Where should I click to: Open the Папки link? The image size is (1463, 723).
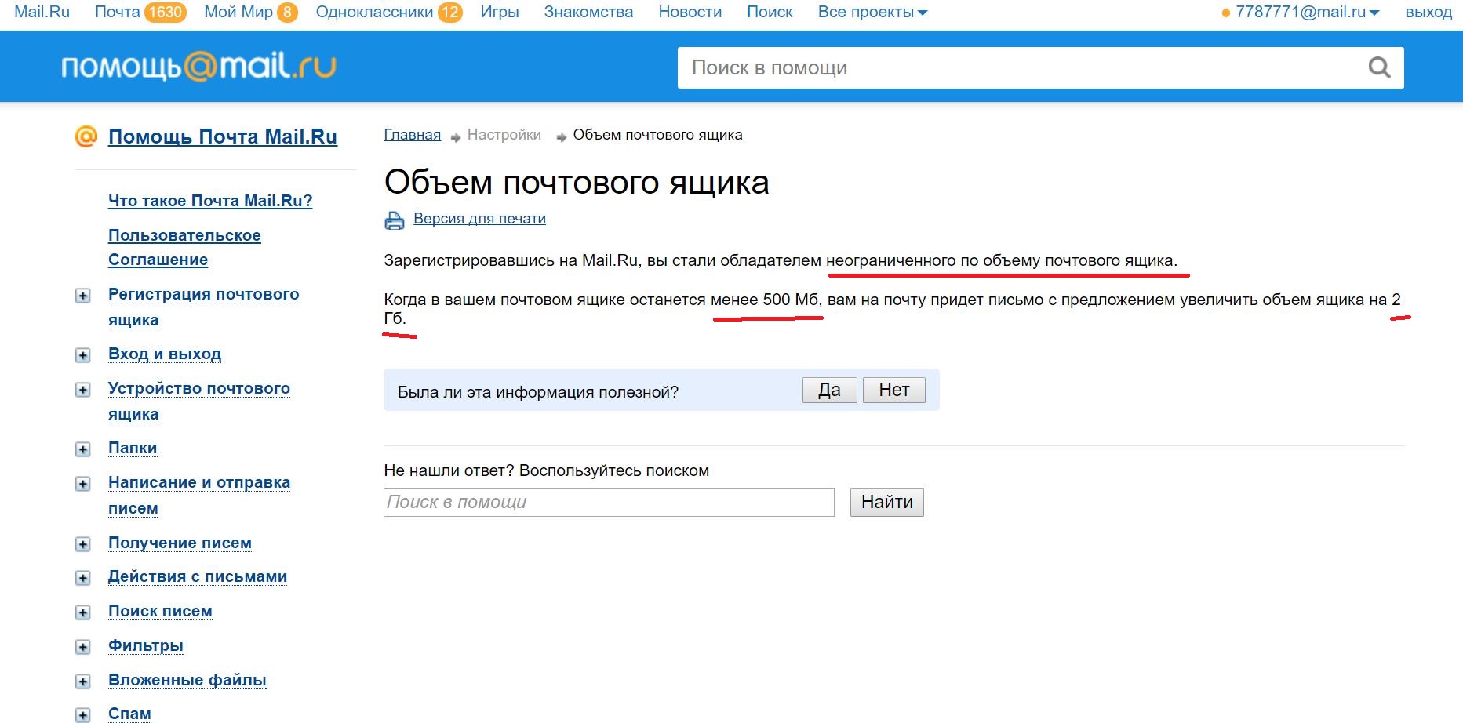point(133,448)
